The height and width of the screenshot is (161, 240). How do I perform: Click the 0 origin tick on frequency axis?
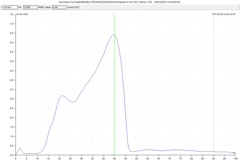click(x=16, y=158)
